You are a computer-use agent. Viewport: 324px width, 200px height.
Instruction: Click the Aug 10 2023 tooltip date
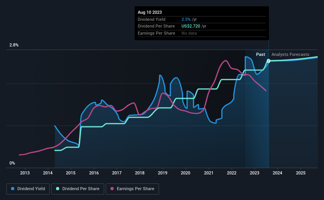point(150,12)
